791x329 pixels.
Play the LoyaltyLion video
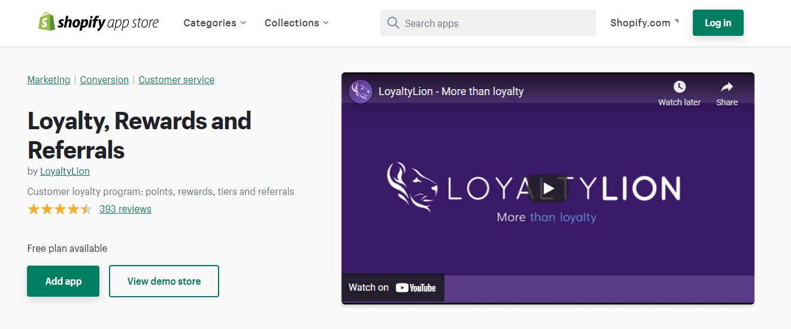click(548, 189)
